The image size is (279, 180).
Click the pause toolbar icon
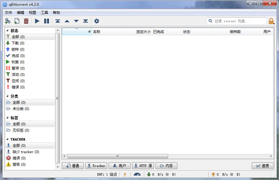pos(46,21)
